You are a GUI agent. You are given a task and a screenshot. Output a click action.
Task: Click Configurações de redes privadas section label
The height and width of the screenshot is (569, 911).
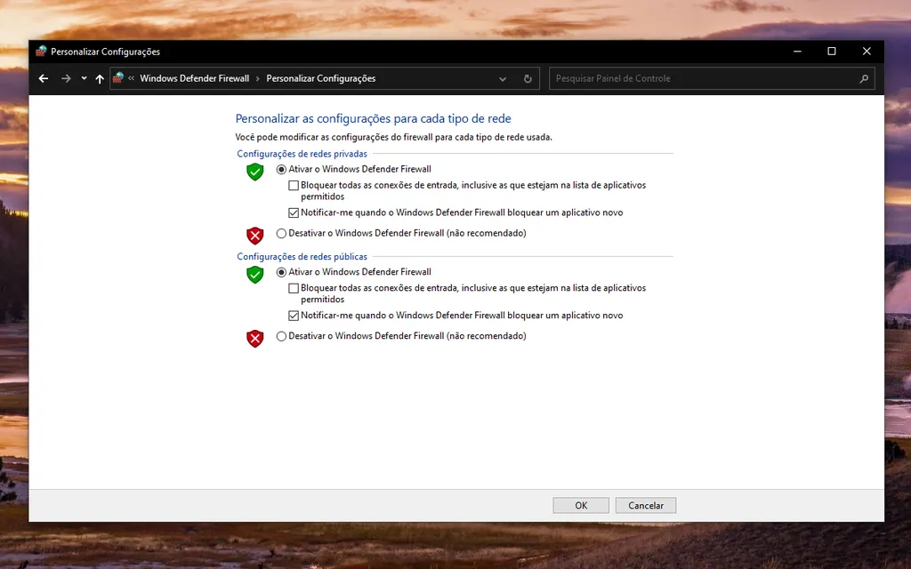coord(302,154)
